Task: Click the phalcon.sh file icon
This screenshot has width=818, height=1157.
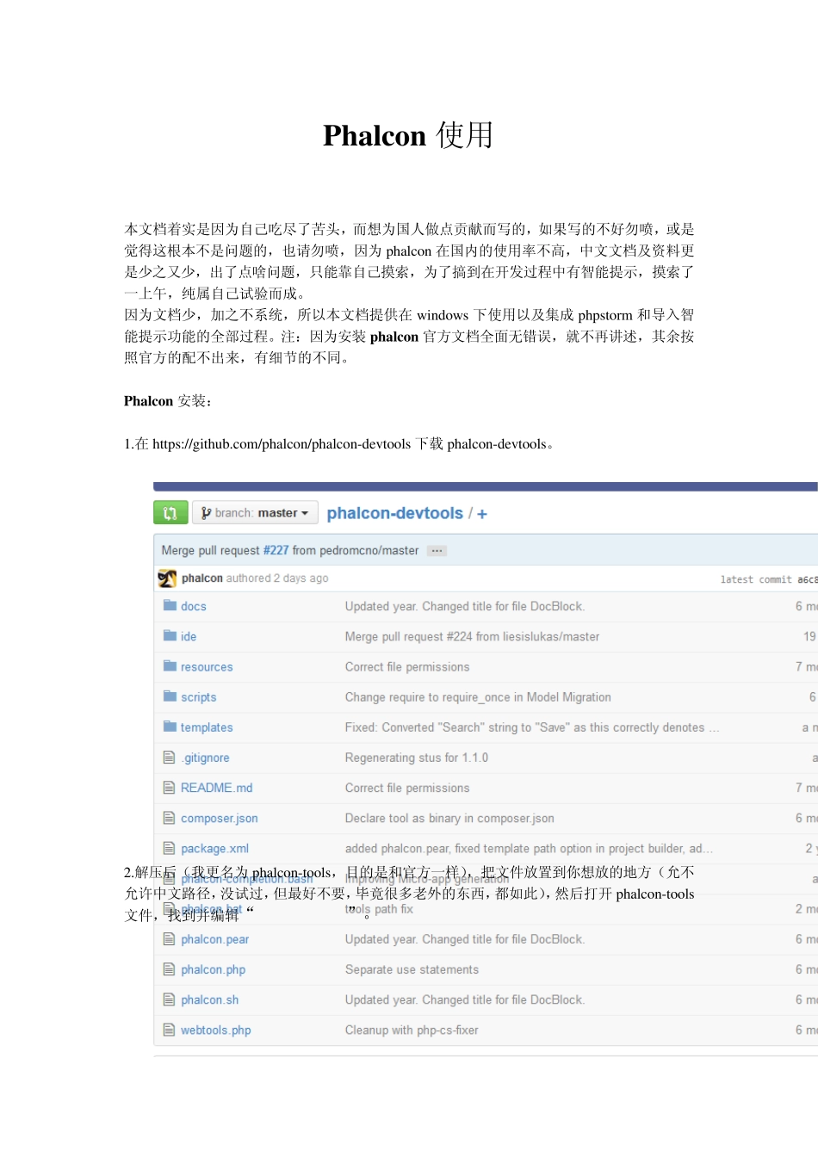Action: 170,999
